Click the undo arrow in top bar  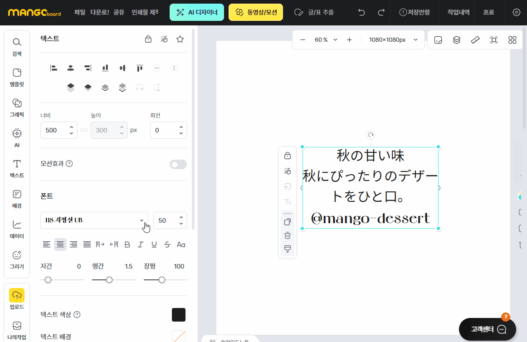[x=361, y=12]
